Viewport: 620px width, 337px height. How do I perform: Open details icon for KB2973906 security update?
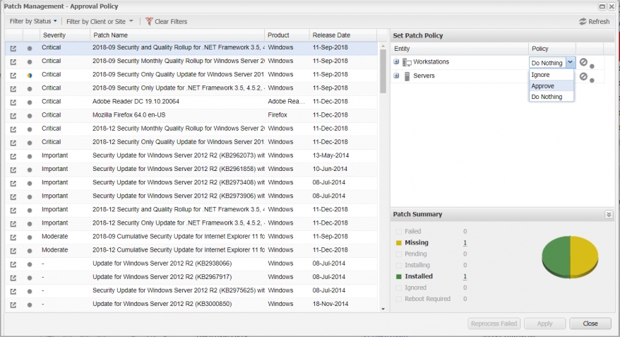coord(13,196)
